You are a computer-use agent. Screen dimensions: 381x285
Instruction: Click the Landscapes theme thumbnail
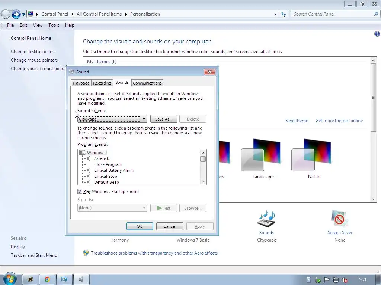pos(261,155)
